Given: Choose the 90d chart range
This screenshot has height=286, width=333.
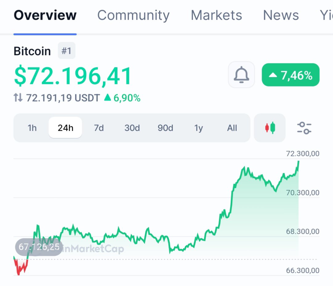Looking at the screenshot, I should tap(165, 128).
